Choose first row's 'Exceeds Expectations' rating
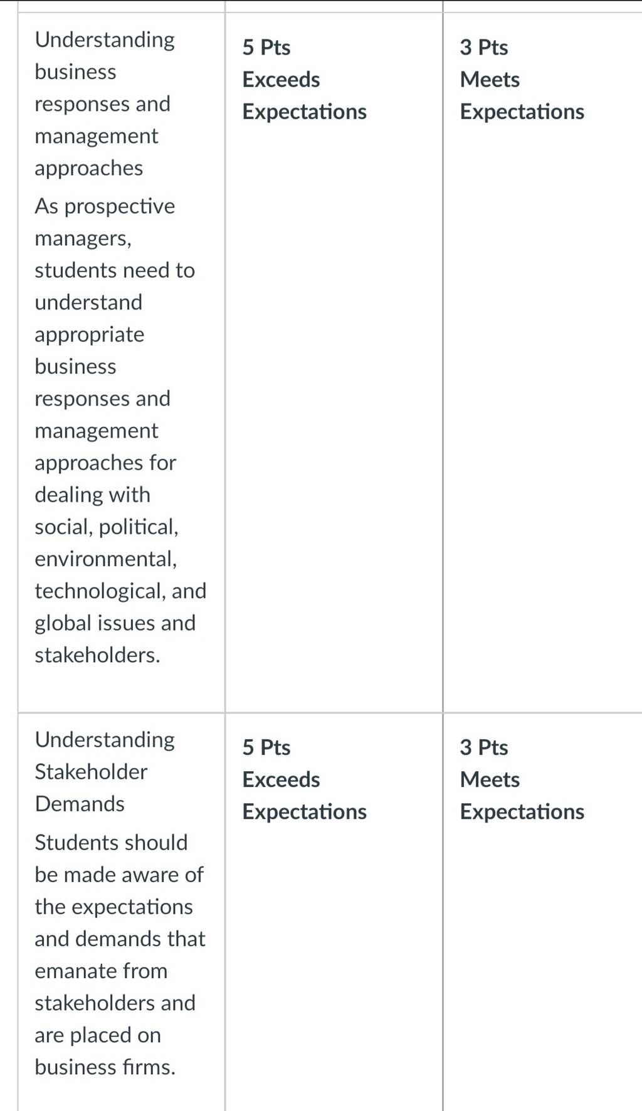Screen dimensions: 642x1111 coord(305,95)
